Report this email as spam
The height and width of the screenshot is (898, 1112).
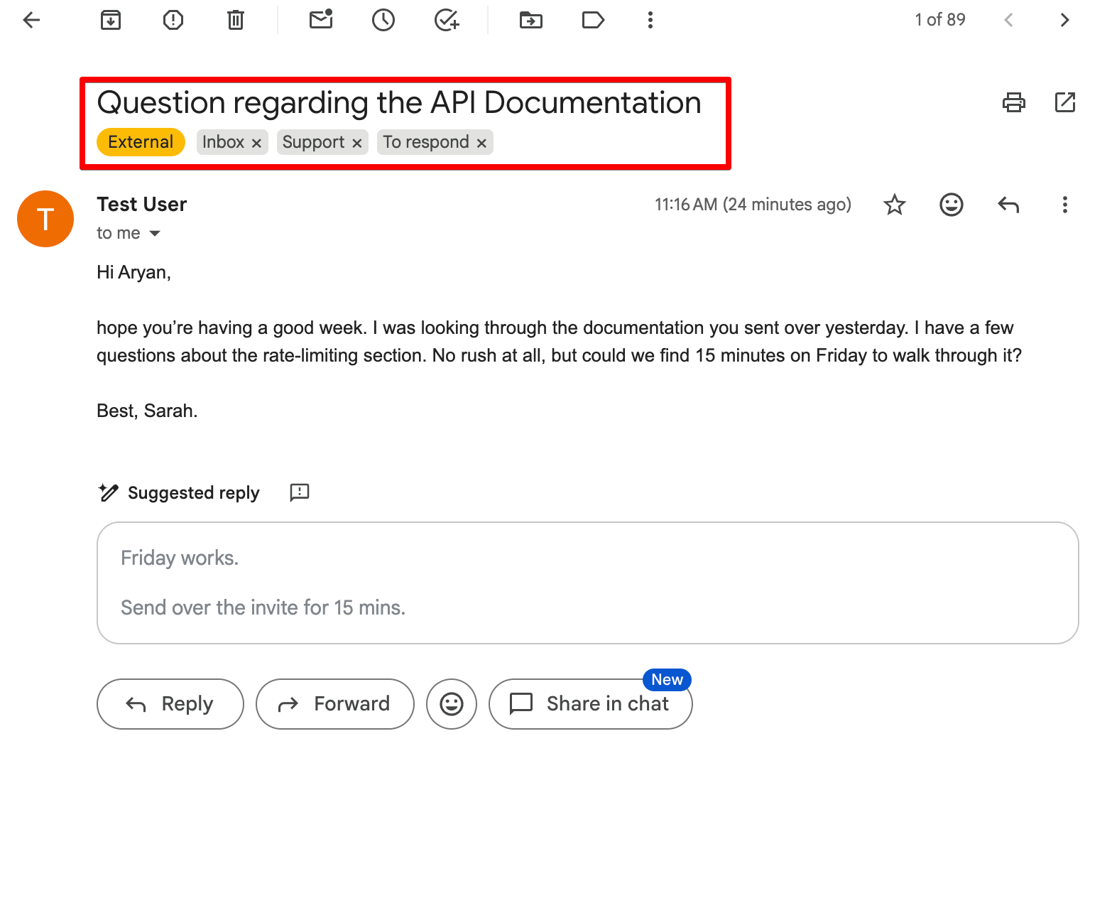[173, 20]
